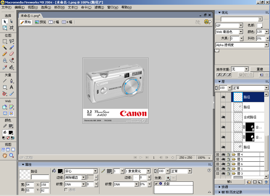The height and width of the screenshot is (196, 270).
Task: Open the Web 最适色 palette dropdown
Action: [241, 32]
